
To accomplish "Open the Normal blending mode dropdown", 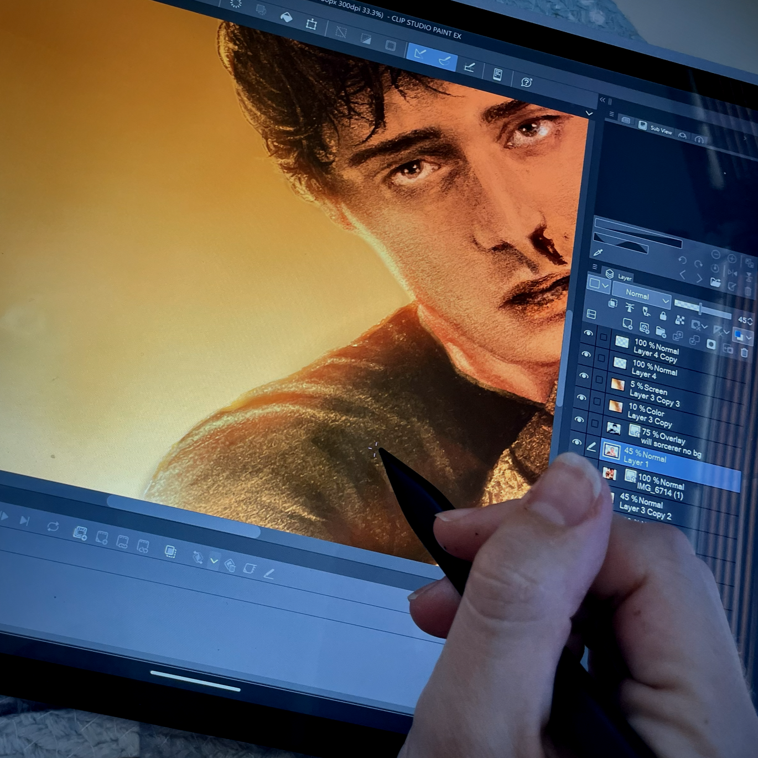I will (642, 297).
